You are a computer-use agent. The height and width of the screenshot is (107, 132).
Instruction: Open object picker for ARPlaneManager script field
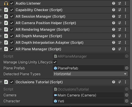(x=127, y=56)
